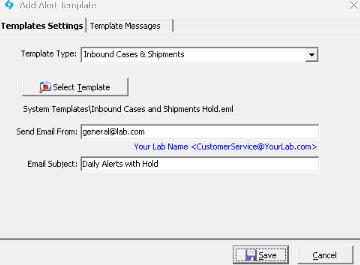Close the Add Alert Template dialog
The height and width of the screenshot is (265, 360).
coord(354,5)
